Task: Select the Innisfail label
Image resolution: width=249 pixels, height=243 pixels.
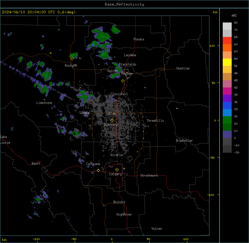Action: pos(120,94)
